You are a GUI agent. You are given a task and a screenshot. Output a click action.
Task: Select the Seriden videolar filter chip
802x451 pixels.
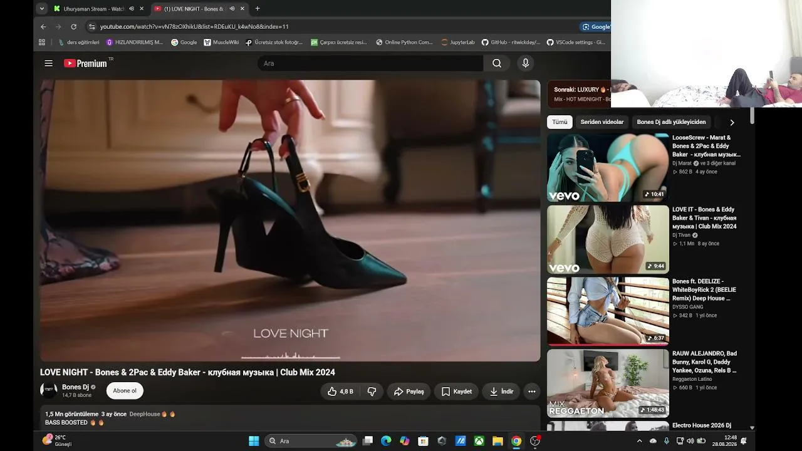click(x=602, y=122)
